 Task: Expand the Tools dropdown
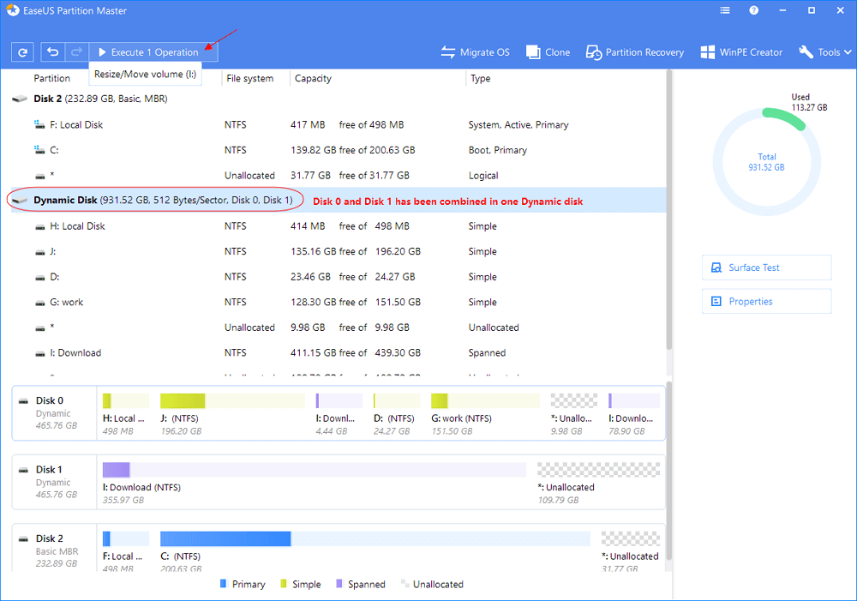click(x=824, y=52)
